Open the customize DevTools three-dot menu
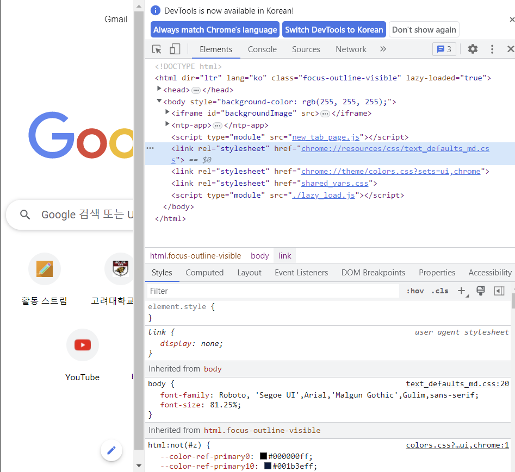This screenshot has width=515, height=472. [492, 49]
